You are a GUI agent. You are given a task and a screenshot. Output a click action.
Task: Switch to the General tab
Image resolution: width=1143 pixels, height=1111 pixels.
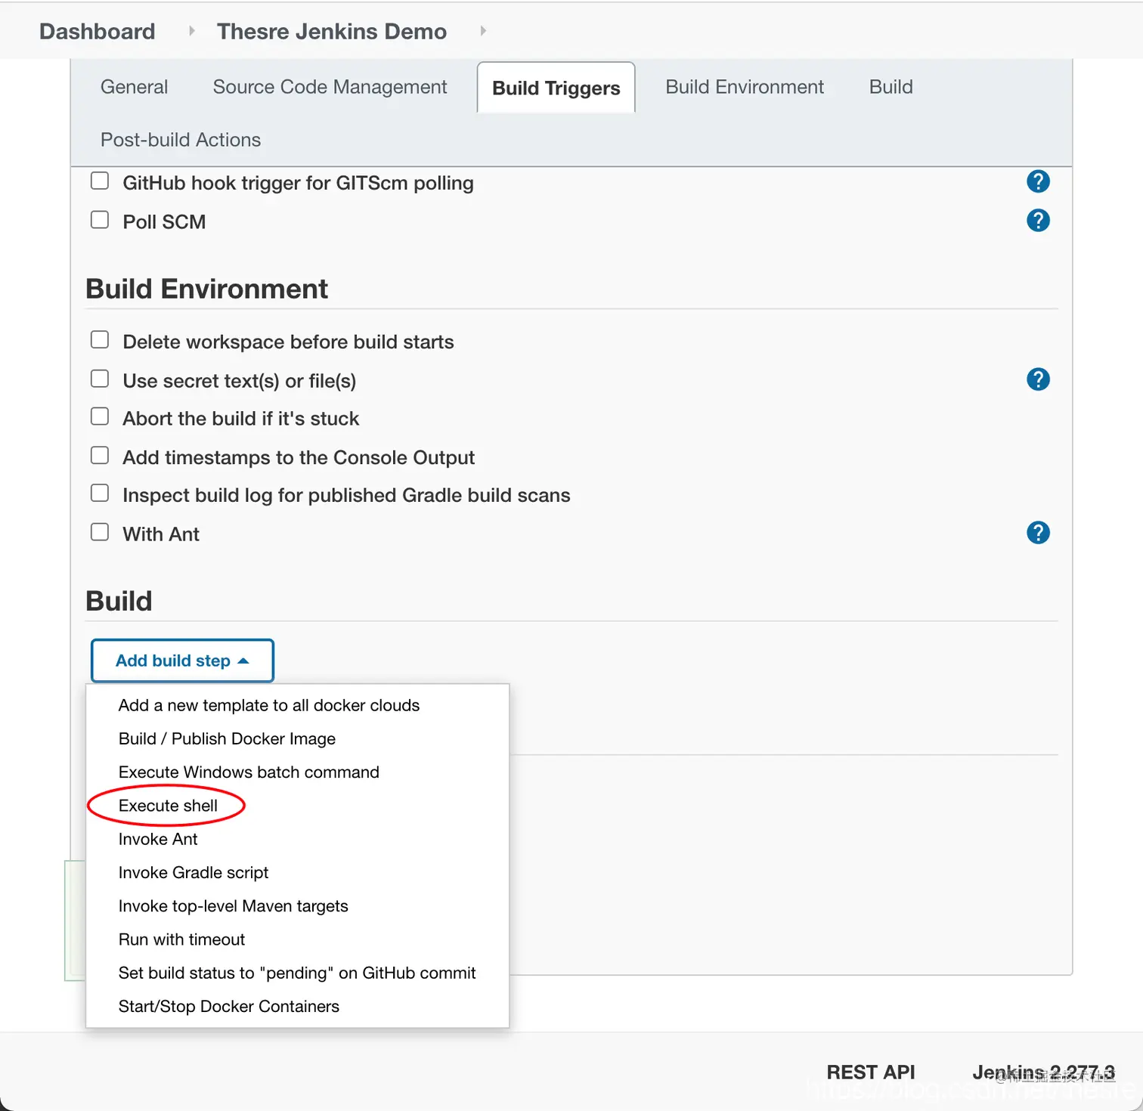click(x=134, y=87)
